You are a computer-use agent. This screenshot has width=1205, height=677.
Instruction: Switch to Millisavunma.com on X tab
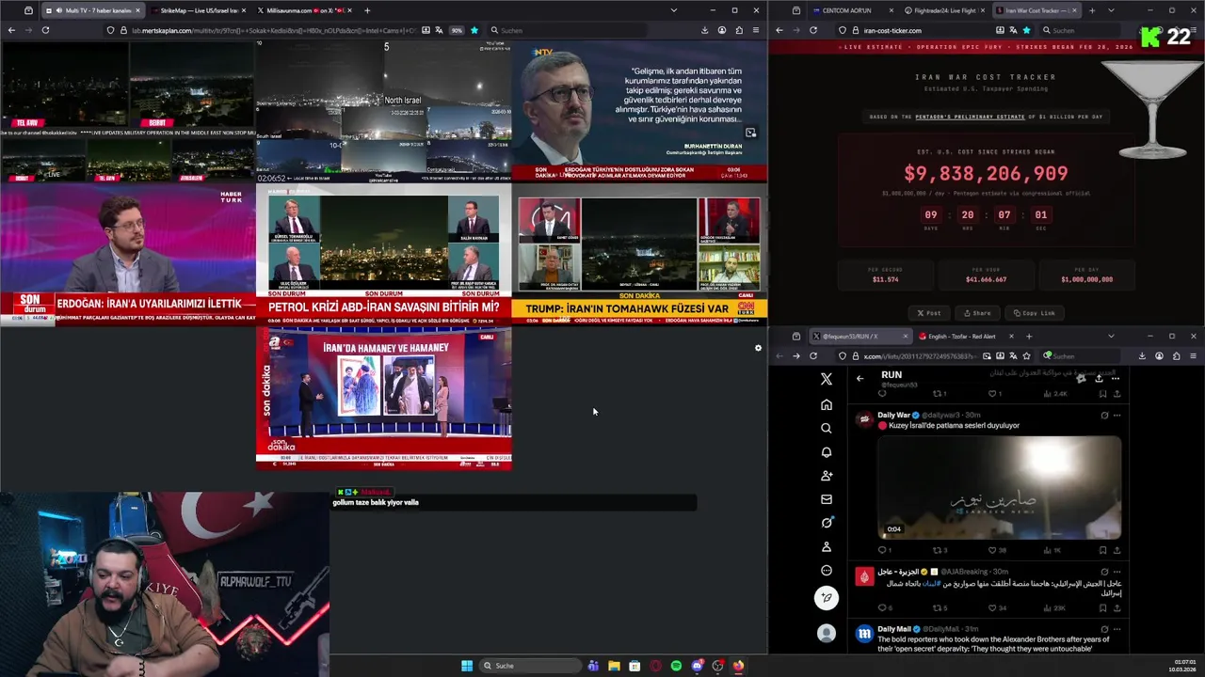point(303,10)
